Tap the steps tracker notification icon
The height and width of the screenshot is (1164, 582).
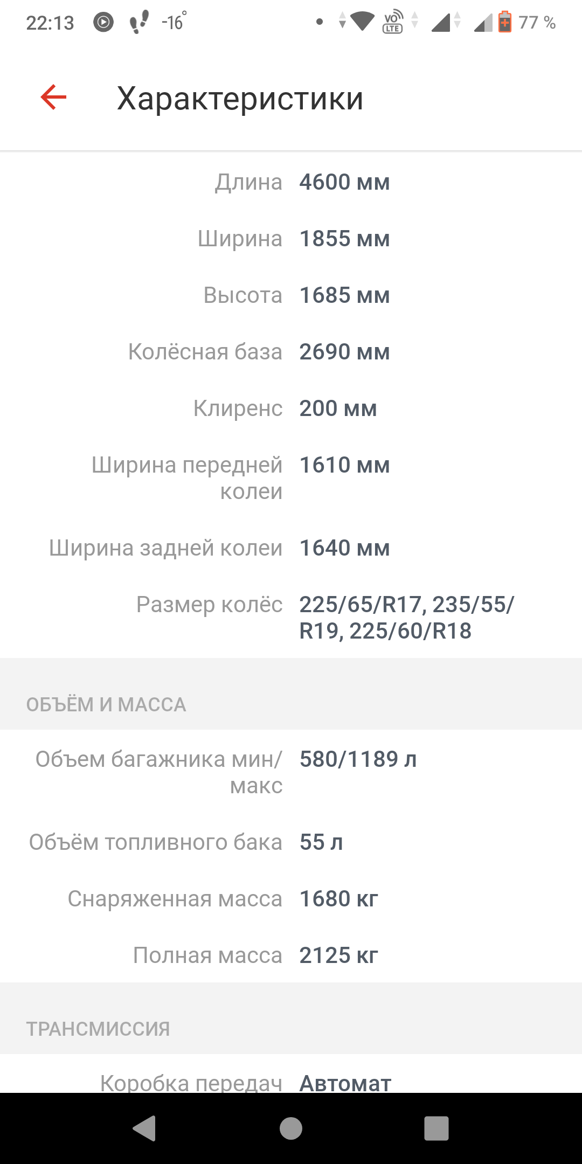(x=139, y=22)
